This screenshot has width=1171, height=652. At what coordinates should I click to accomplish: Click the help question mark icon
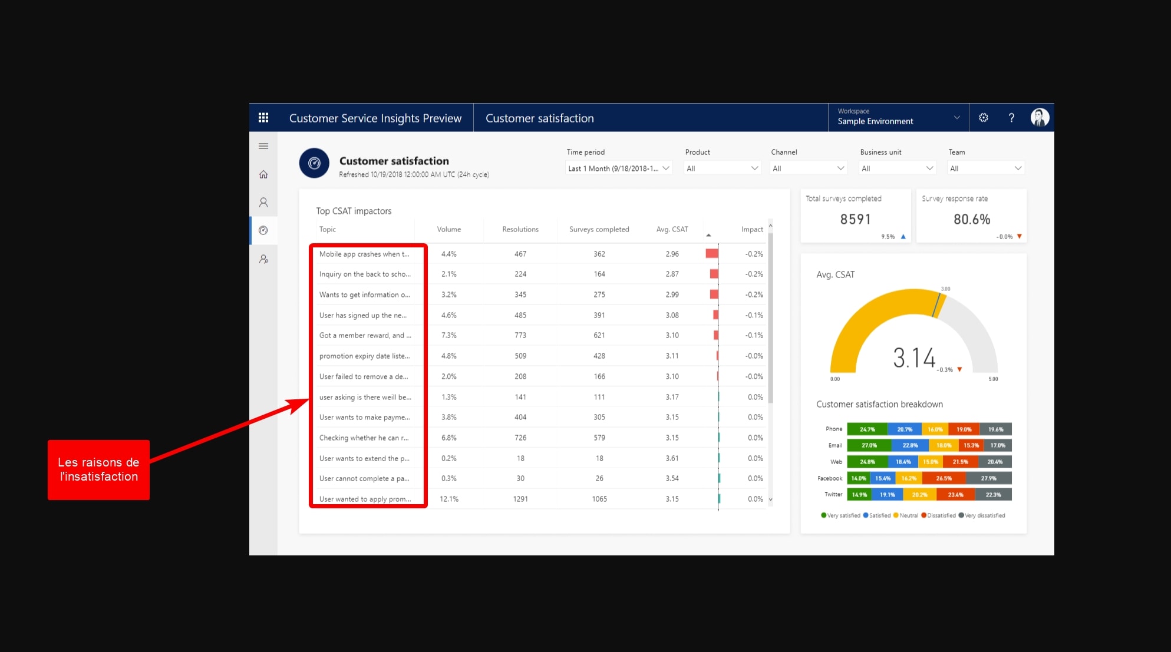(x=1011, y=118)
